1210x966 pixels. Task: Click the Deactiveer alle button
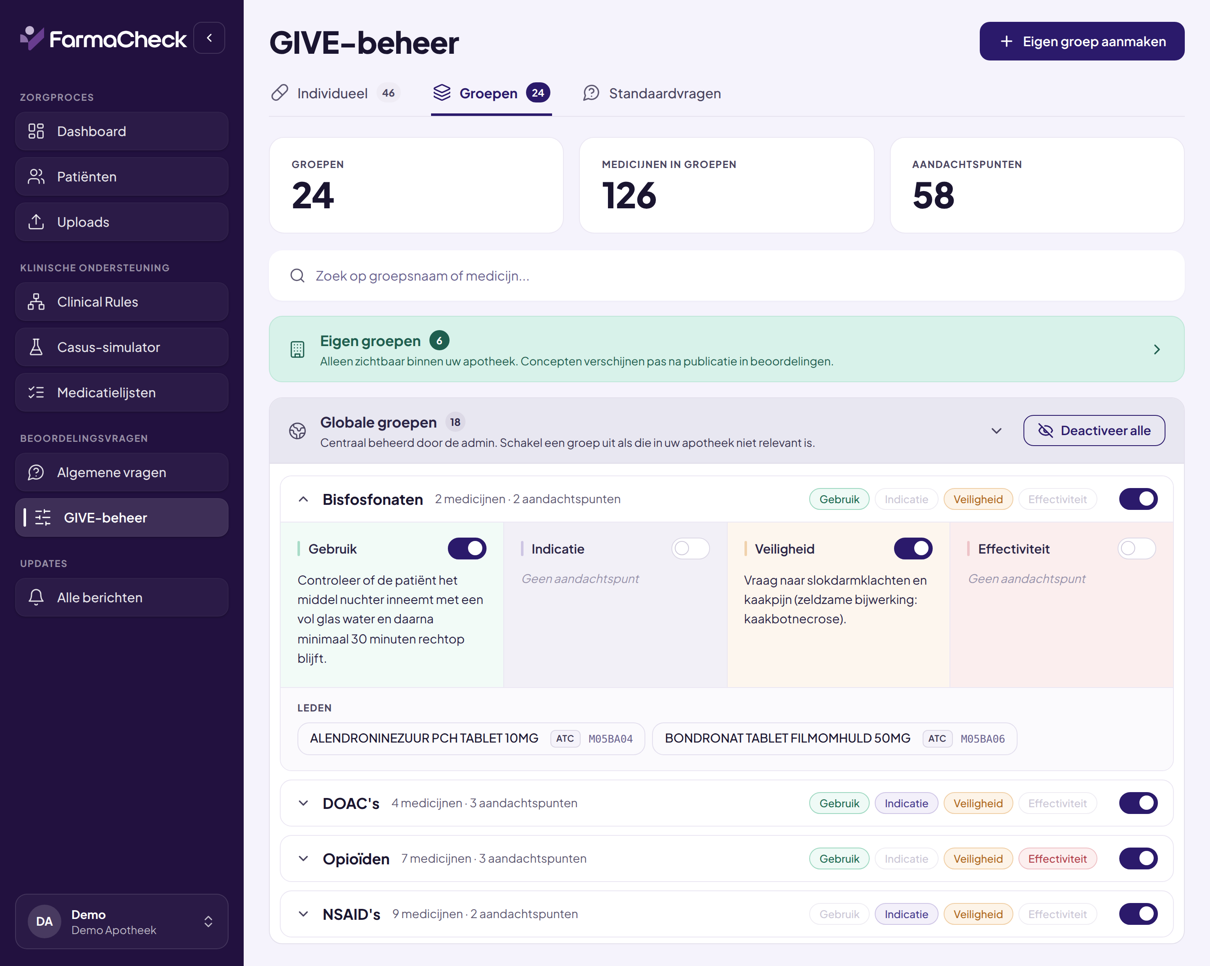[x=1094, y=430]
